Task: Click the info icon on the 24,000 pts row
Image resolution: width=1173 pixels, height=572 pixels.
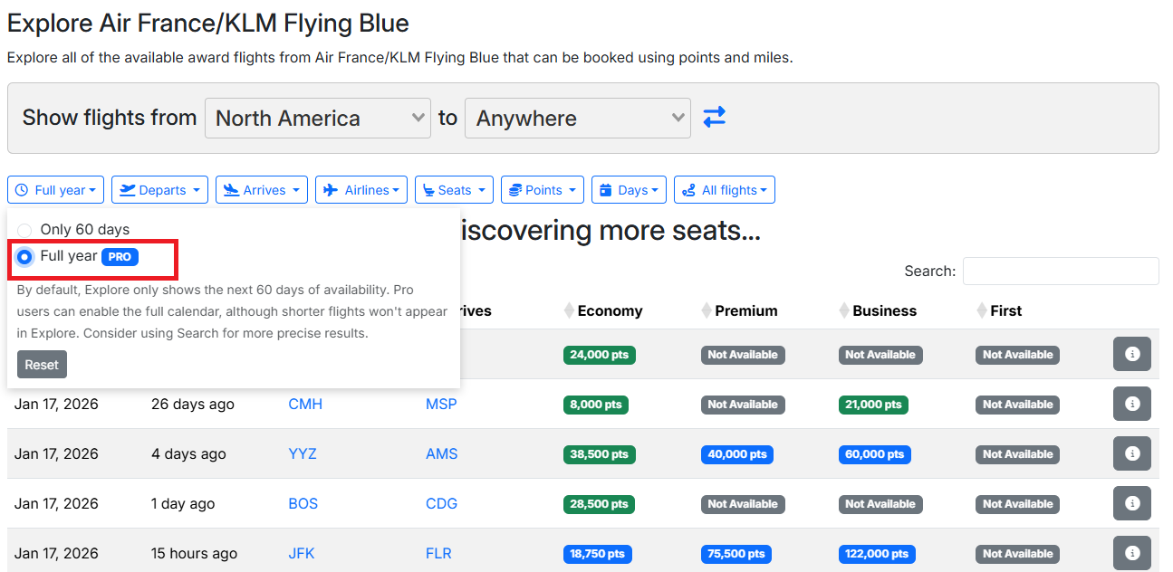Action: pos(1131,355)
